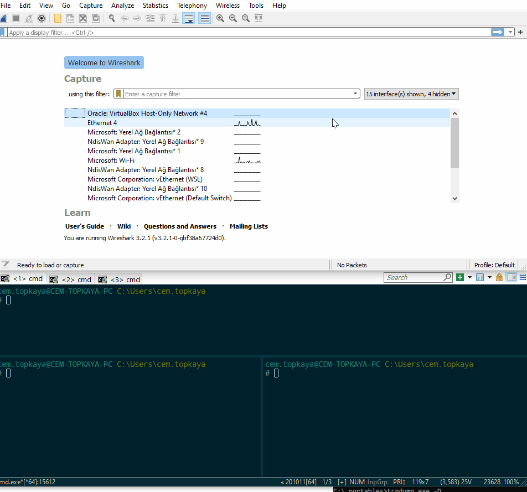Image resolution: width=527 pixels, height=492 pixels.
Task: Switch to <2> cmd tab
Action: (x=71, y=279)
